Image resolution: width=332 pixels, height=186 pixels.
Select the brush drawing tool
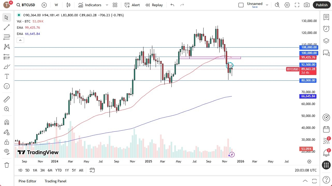click(6, 66)
